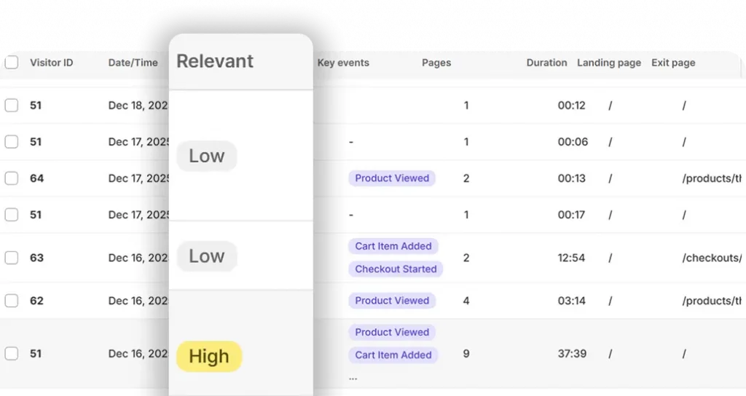
Task: Click the Key events column header
Action: coord(343,63)
